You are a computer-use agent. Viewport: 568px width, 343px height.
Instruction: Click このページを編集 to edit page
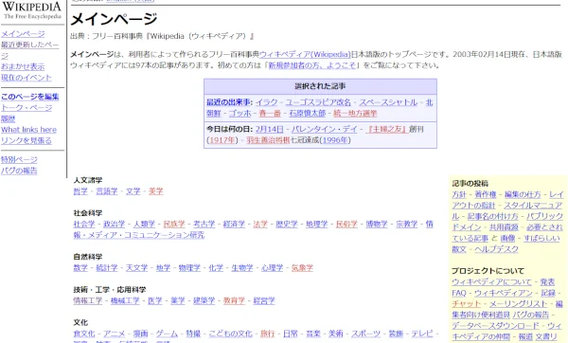[x=29, y=97]
